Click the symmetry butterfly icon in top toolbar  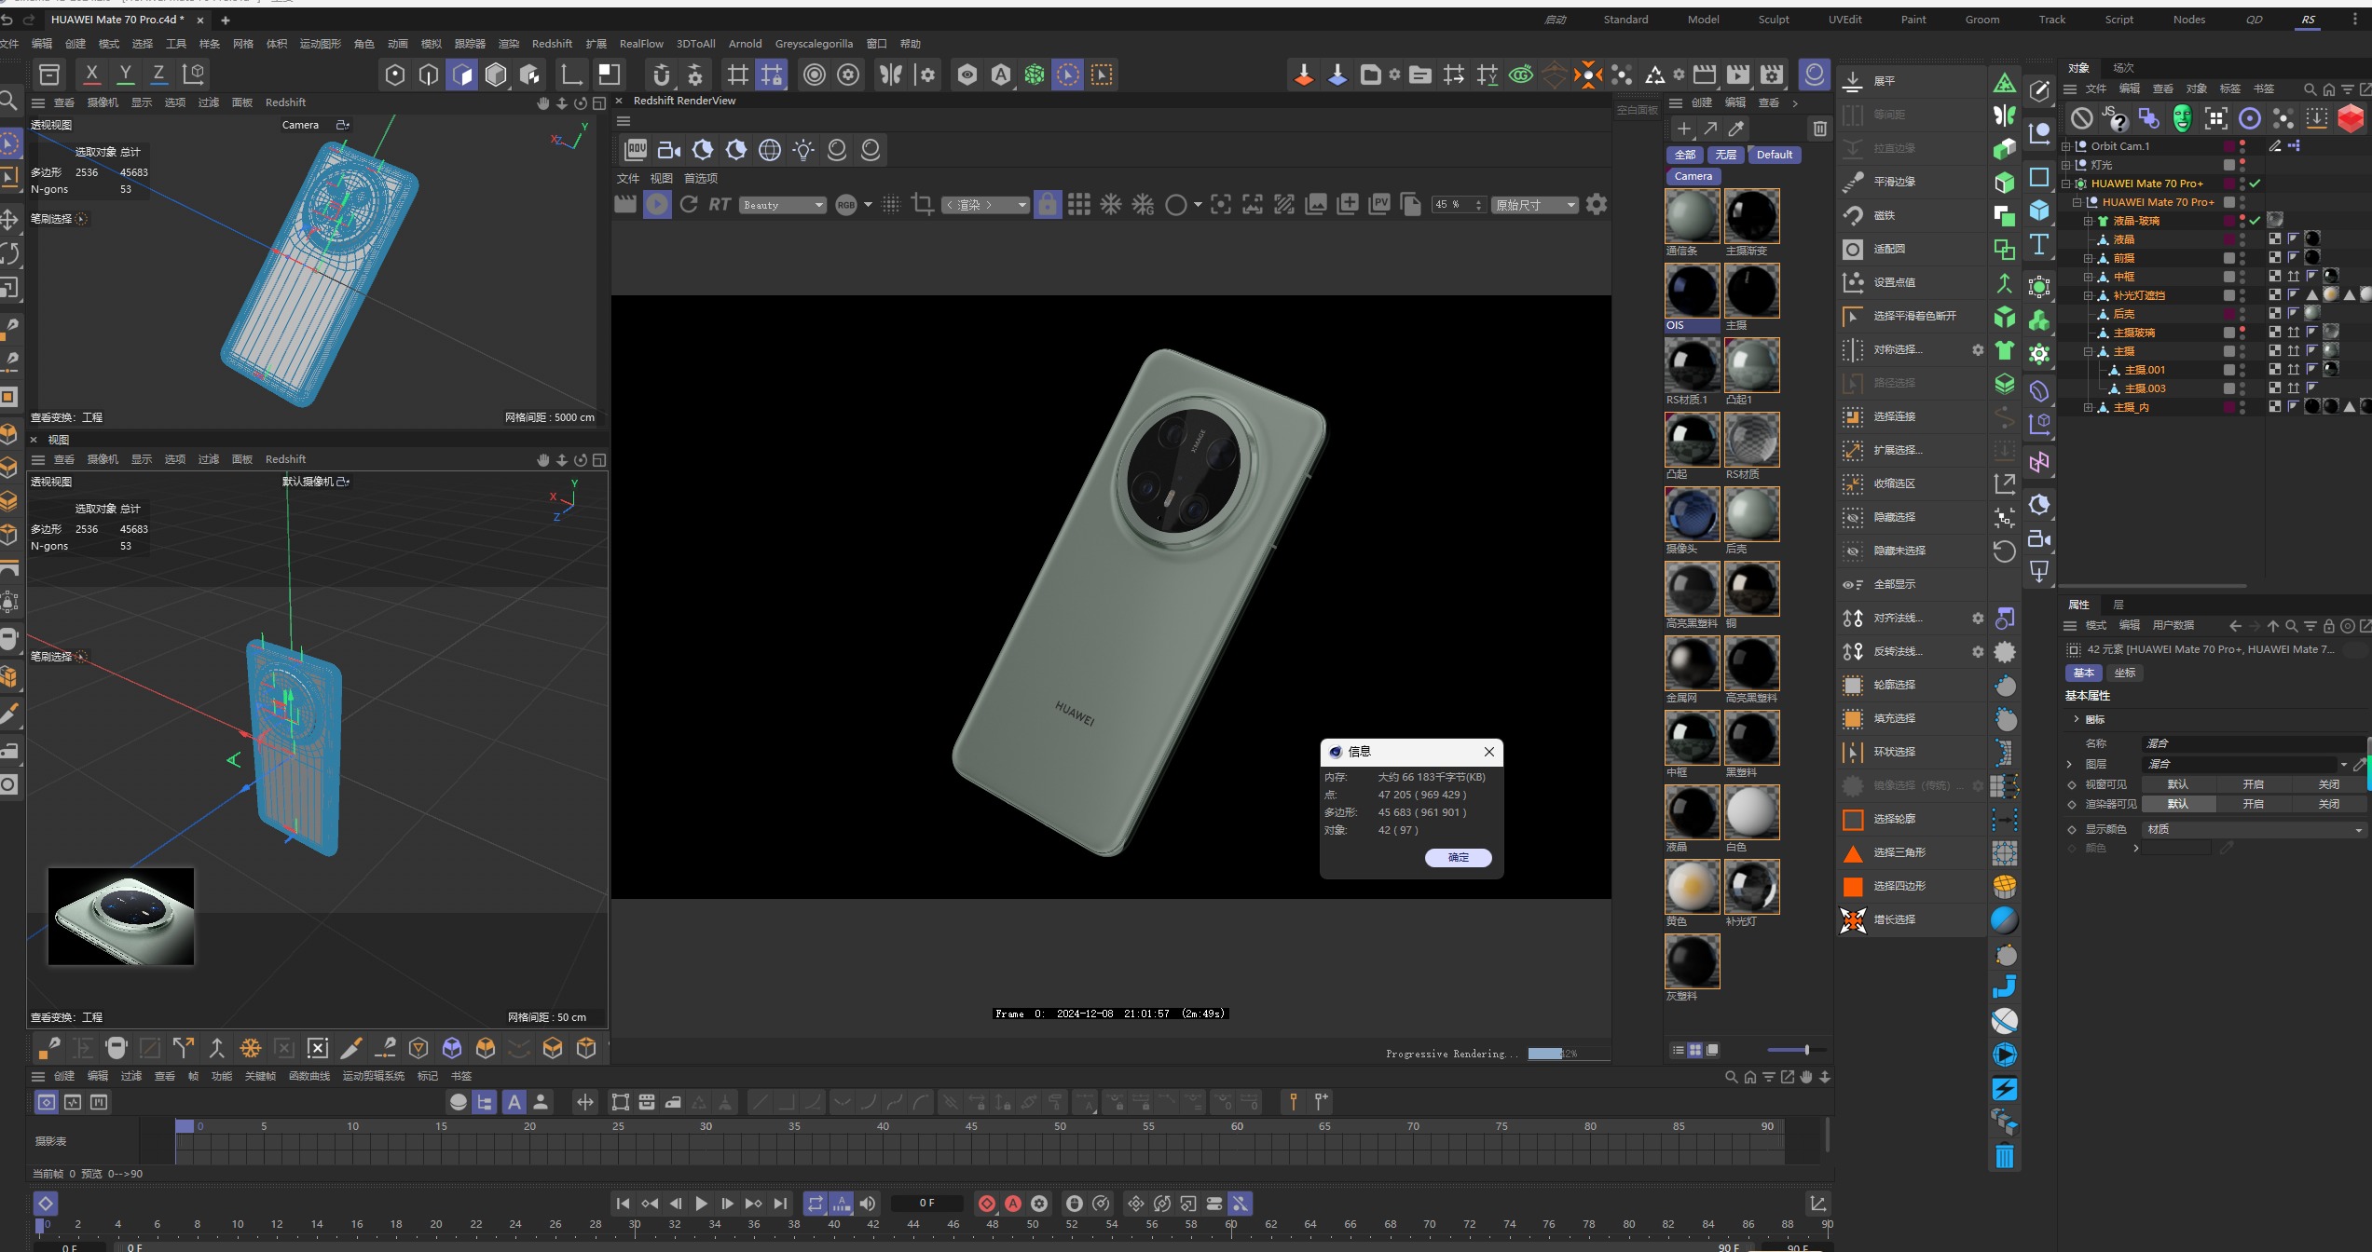click(891, 75)
